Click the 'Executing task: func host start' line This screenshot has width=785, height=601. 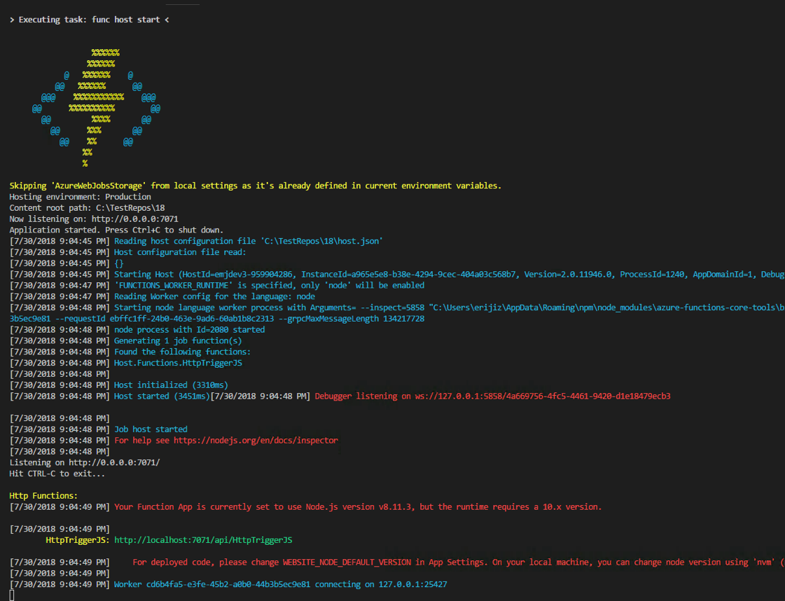[90, 20]
